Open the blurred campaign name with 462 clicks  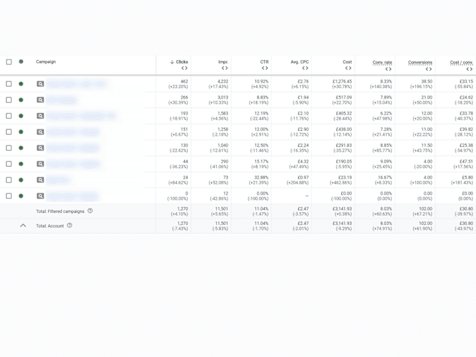point(77,84)
